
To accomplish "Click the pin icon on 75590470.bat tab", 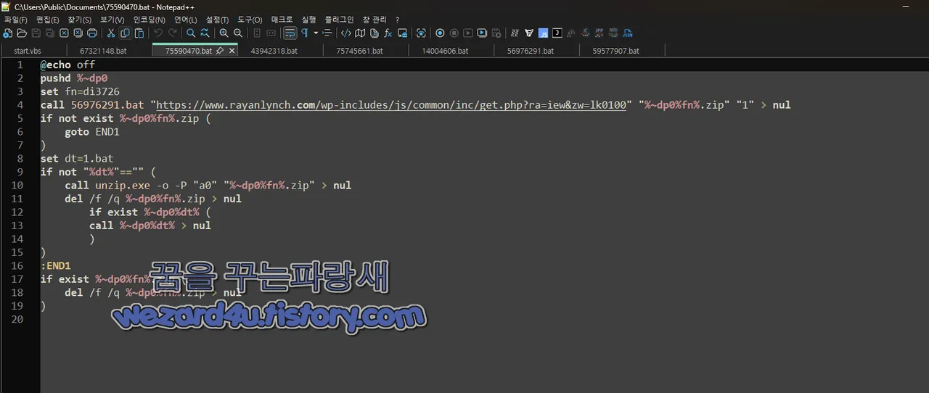I will (220, 51).
